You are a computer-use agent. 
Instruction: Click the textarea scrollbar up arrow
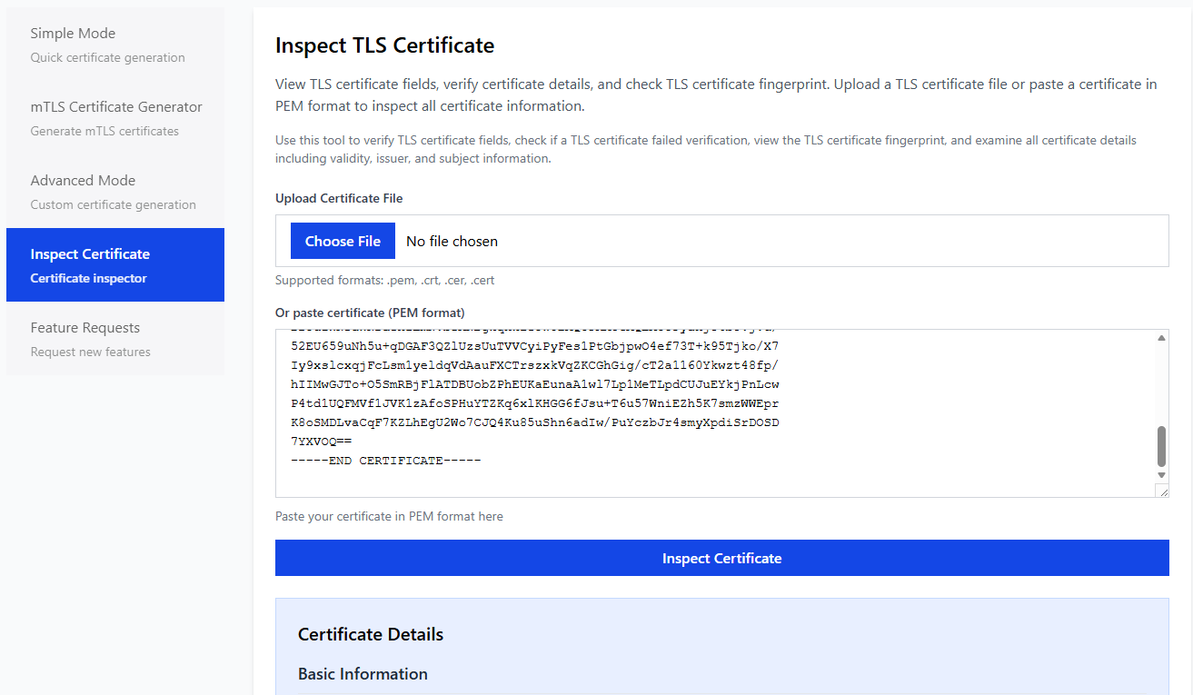point(1160,336)
